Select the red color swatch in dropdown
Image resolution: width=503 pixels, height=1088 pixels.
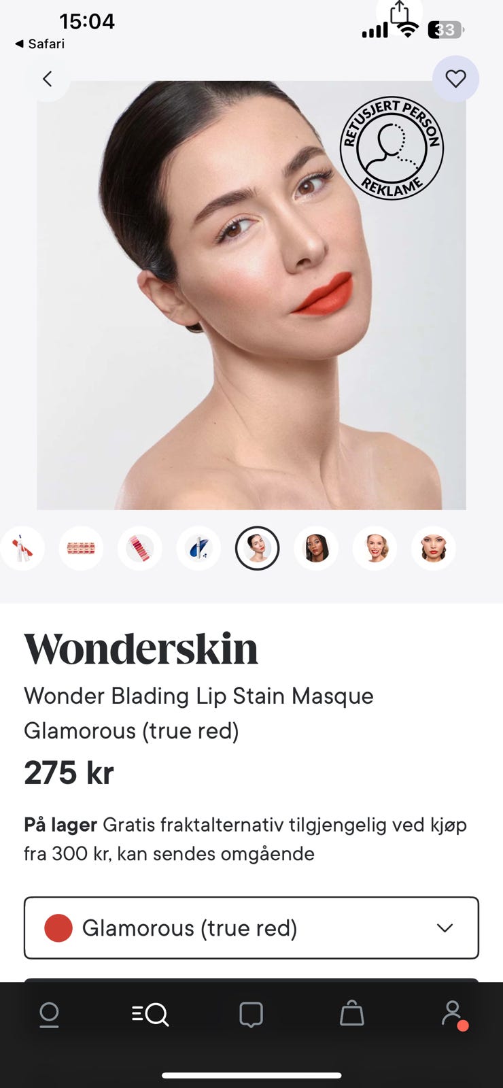pos(58,928)
